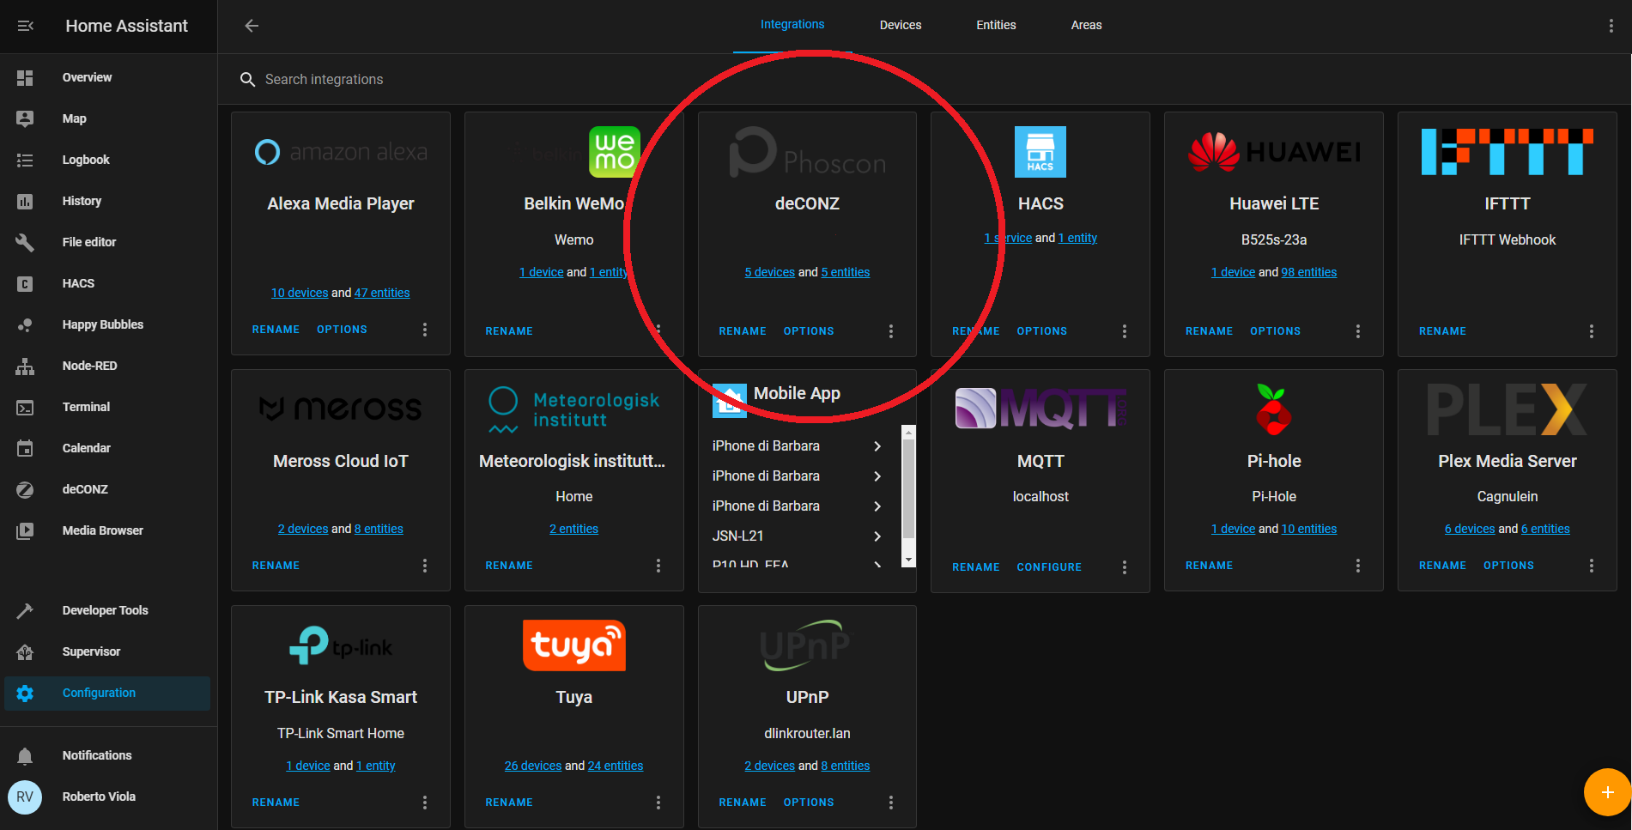Open Options for deCONZ integration
The image size is (1632, 830).
coord(809,331)
